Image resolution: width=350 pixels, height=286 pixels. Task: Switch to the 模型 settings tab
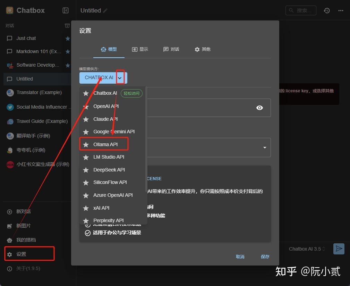(x=109, y=49)
